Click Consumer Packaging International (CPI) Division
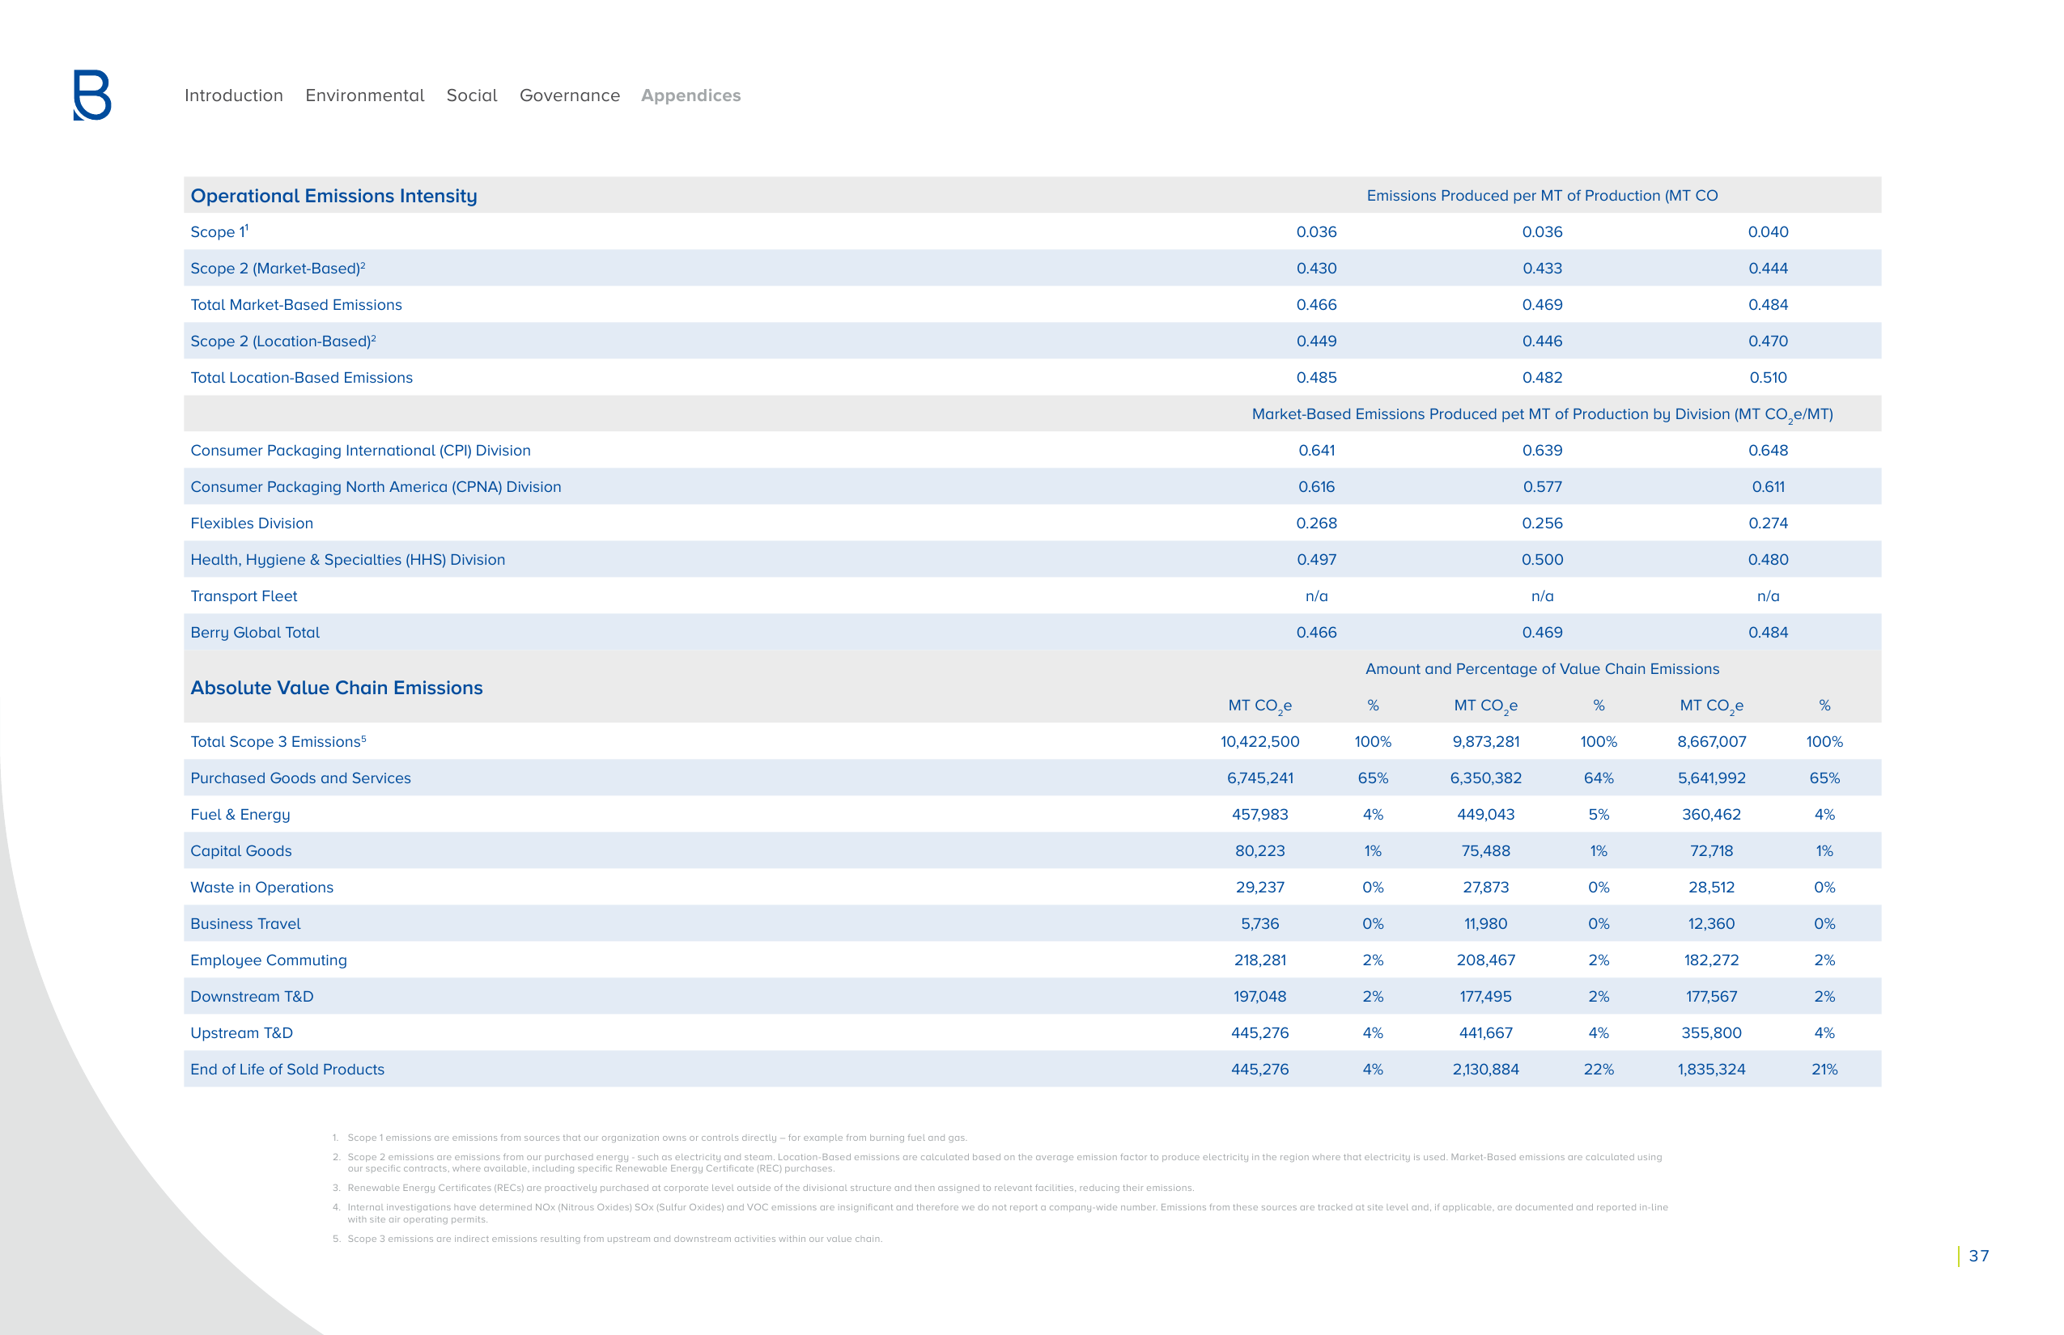 [x=361, y=450]
